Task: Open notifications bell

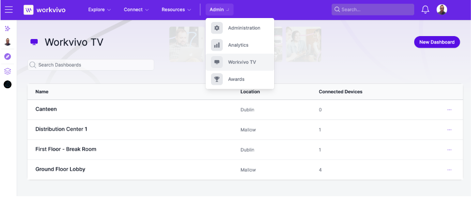Action: click(425, 10)
